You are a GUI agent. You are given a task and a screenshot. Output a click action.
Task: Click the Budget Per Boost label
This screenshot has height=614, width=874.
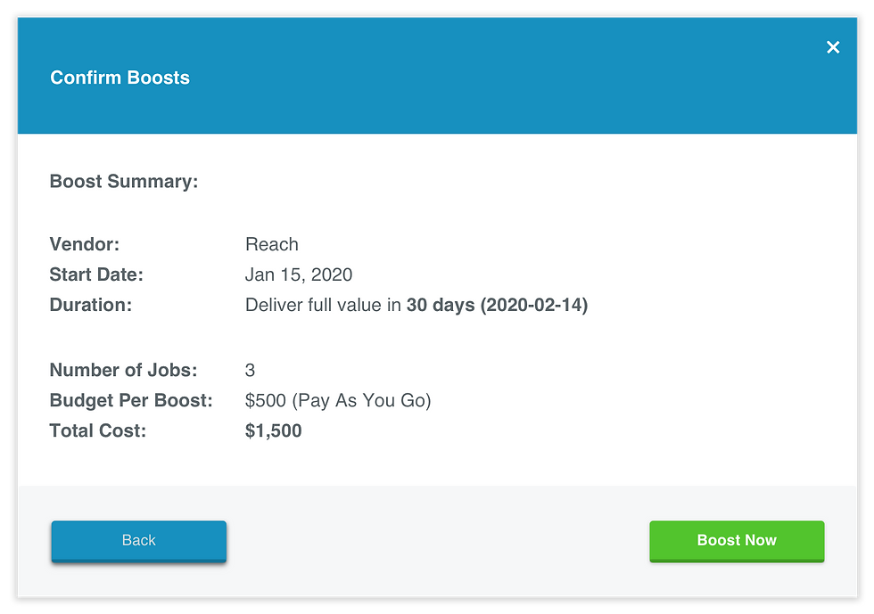pyautogui.click(x=131, y=400)
